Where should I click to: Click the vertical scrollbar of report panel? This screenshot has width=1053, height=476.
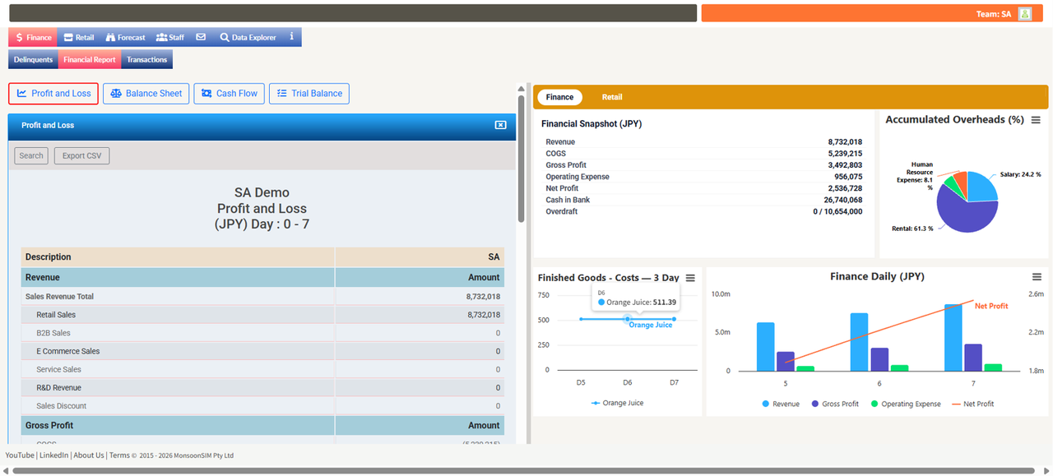click(x=521, y=159)
